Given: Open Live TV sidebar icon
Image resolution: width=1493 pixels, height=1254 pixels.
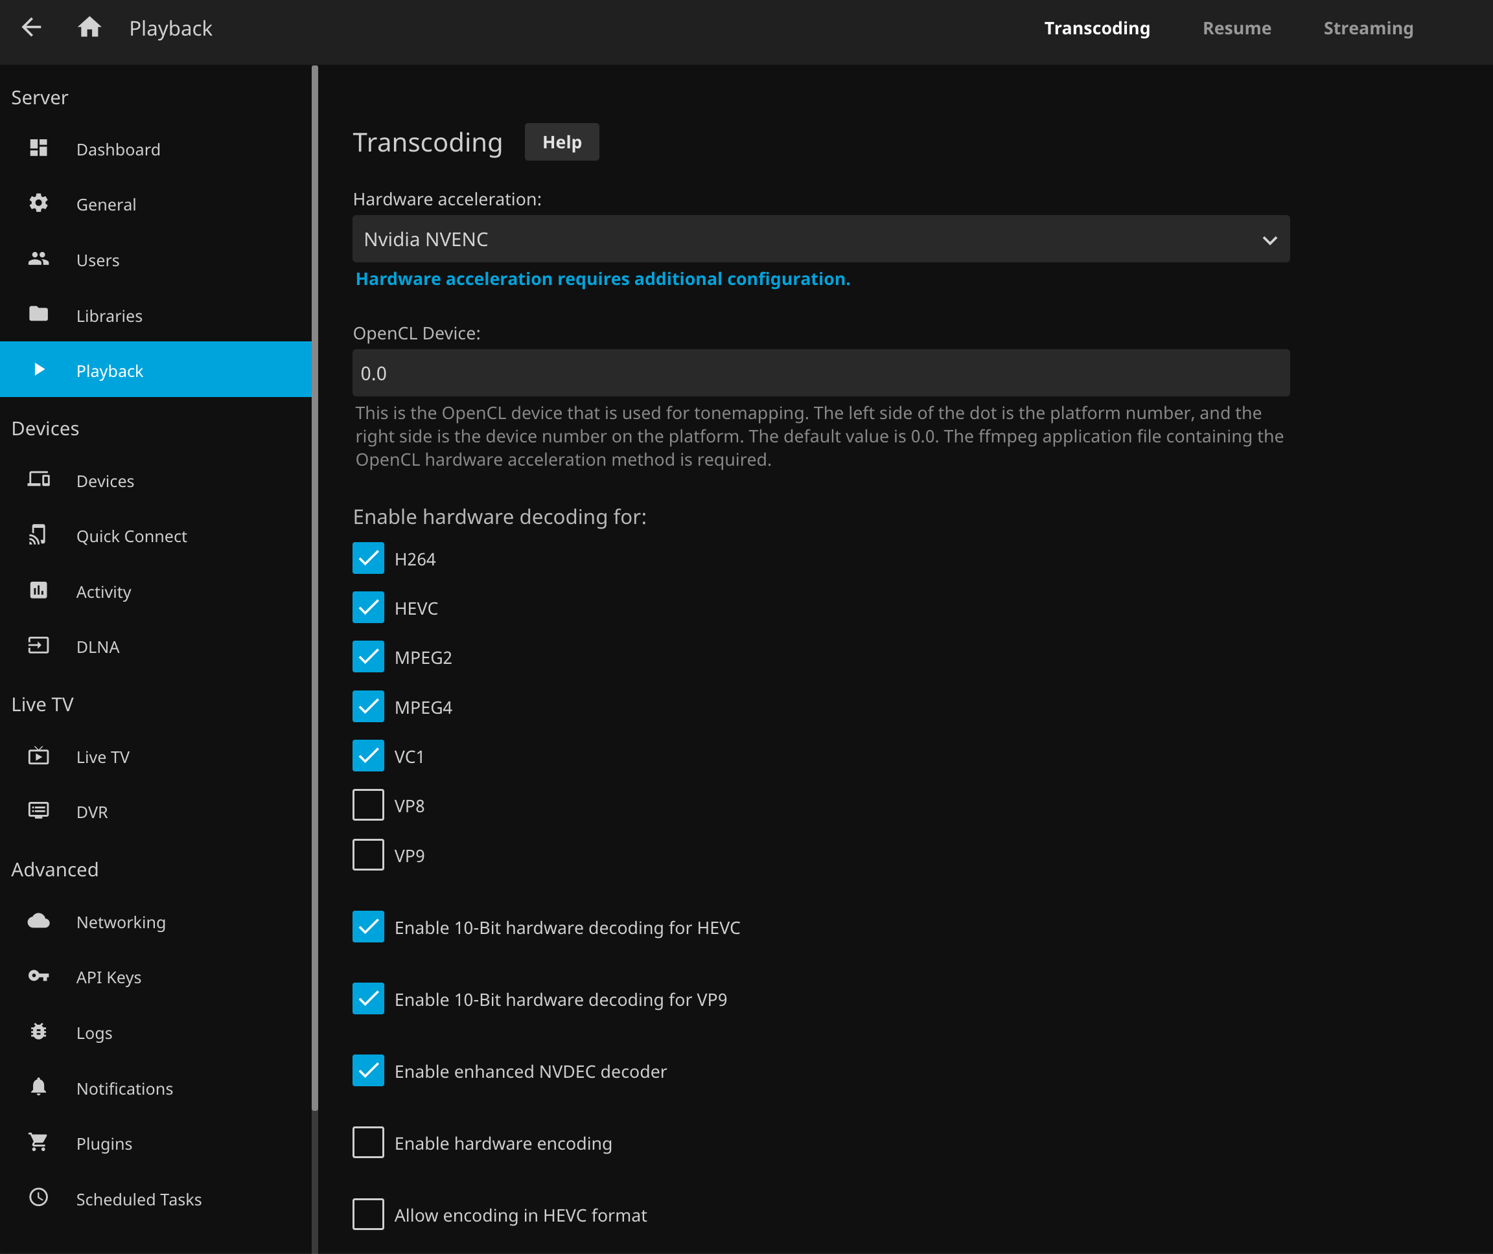Looking at the screenshot, I should pos(38,756).
